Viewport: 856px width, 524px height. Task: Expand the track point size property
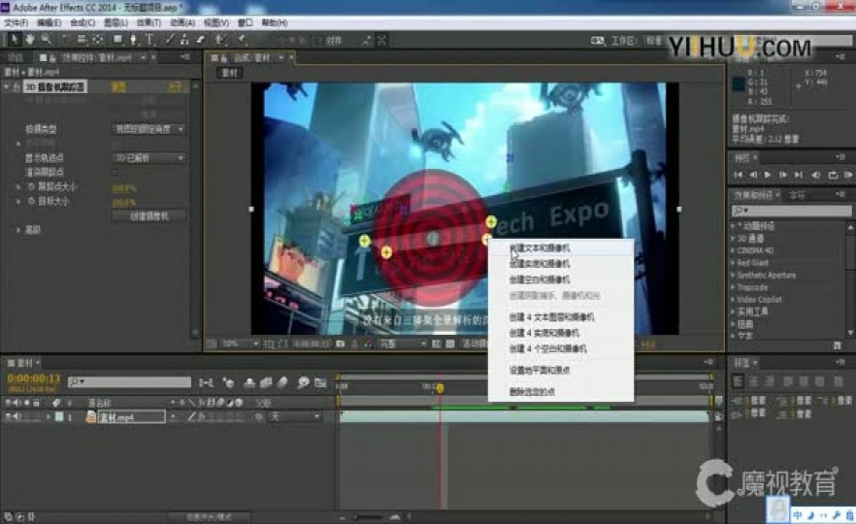18,186
